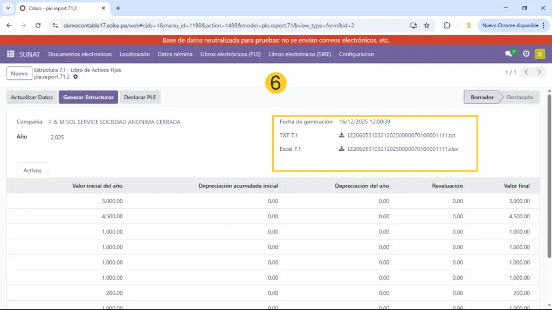This screenshot has height=310, width=552.
Task: Click the Actualizar Datos button
Action: [x=32, y=97]
